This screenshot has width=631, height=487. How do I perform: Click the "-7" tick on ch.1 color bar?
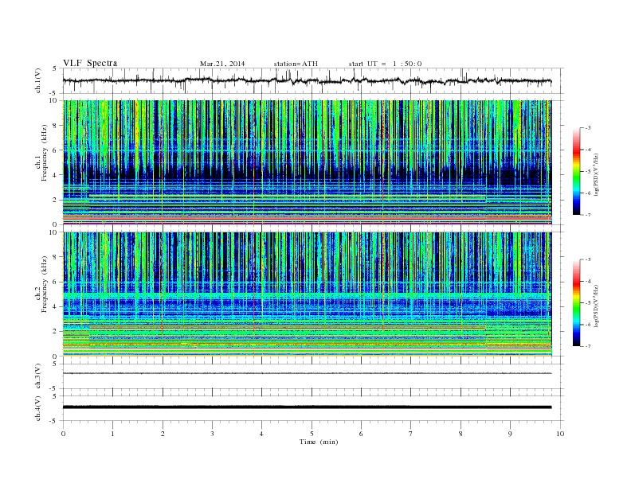click(588, 215)
